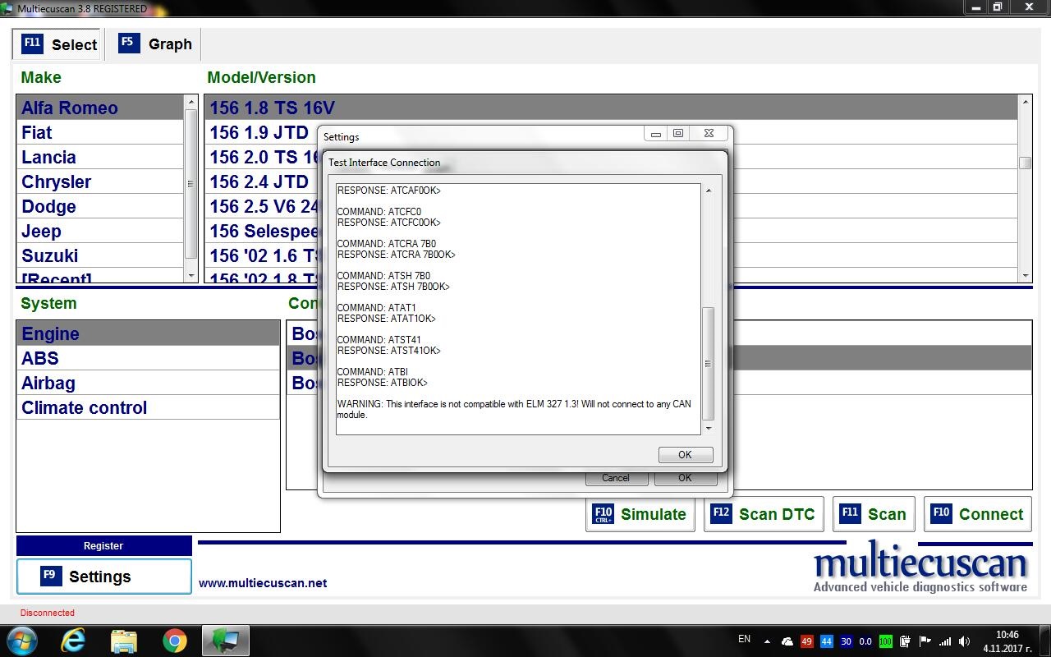Click the red 49 temperature tray icon
1051x657 pixels.
coord(807,641)
